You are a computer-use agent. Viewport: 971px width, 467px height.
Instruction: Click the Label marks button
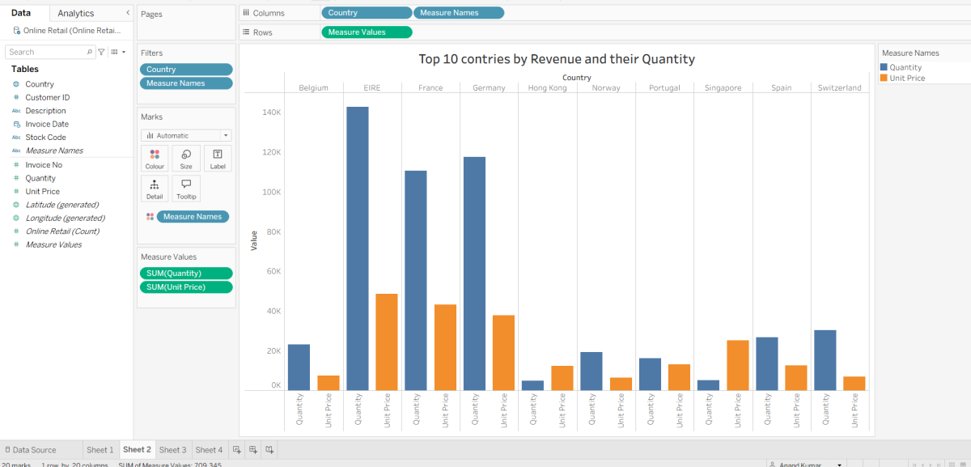coord(218,159)
